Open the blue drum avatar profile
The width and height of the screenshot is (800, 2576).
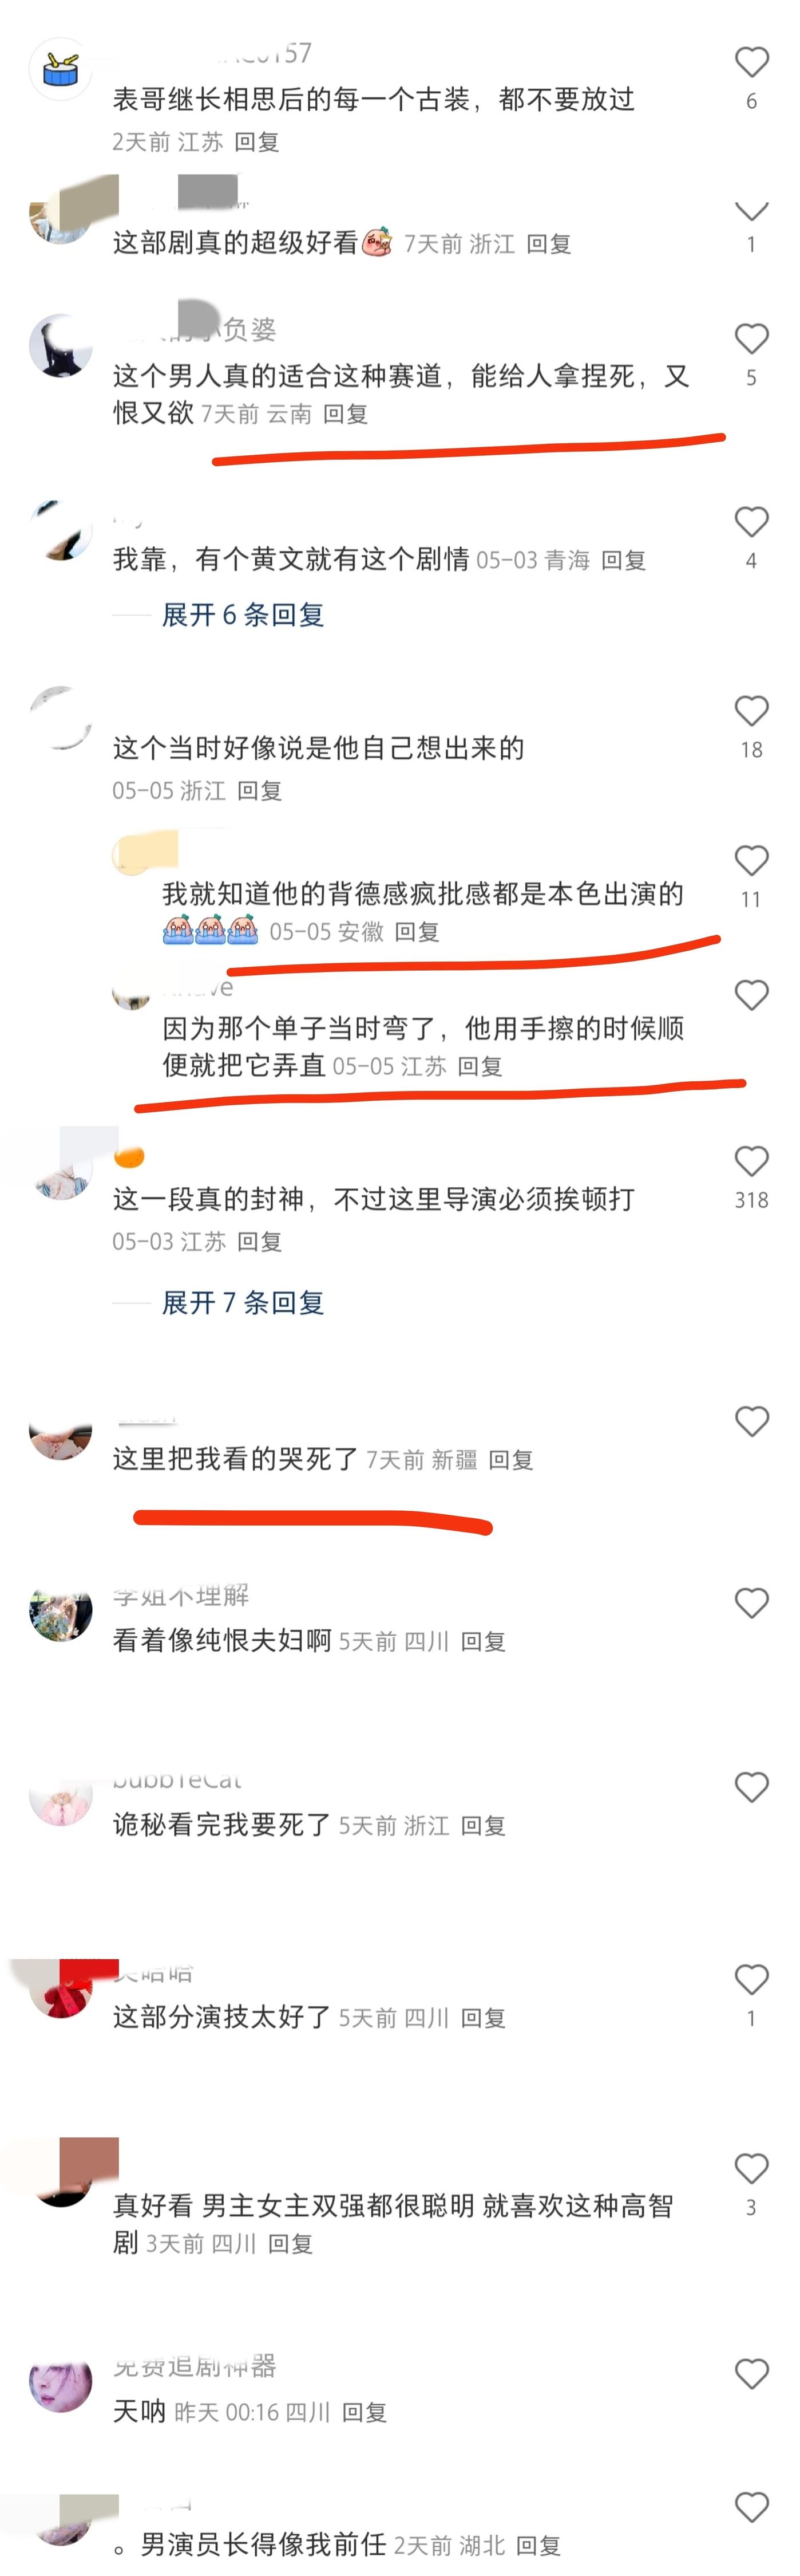(x=61, y=70)
